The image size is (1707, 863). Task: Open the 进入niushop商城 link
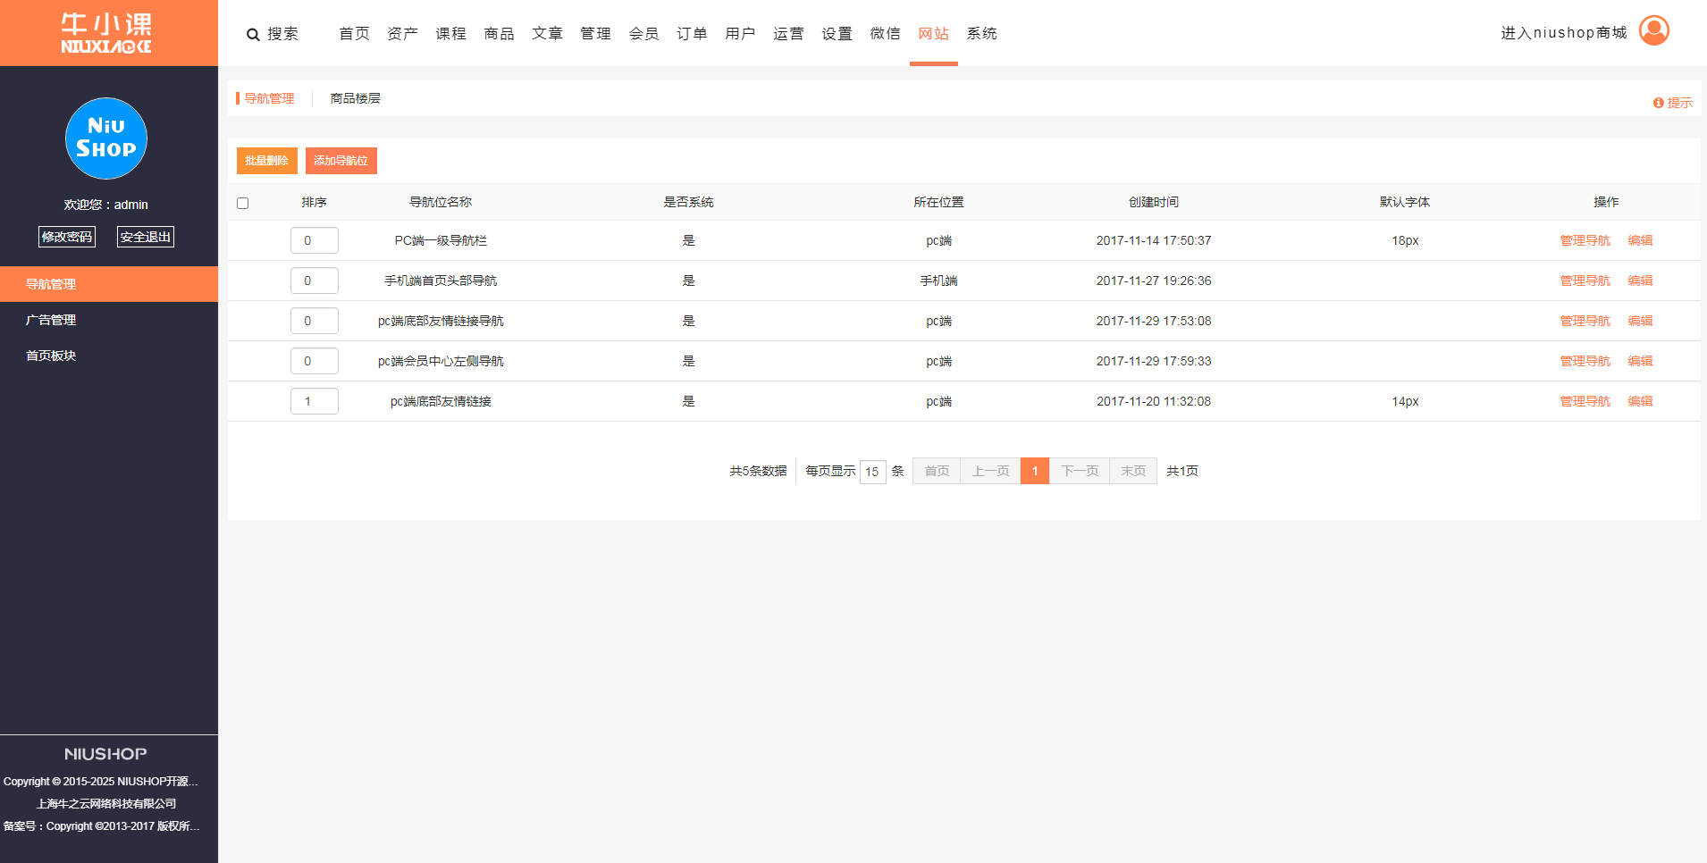(x=1563, y=33)
